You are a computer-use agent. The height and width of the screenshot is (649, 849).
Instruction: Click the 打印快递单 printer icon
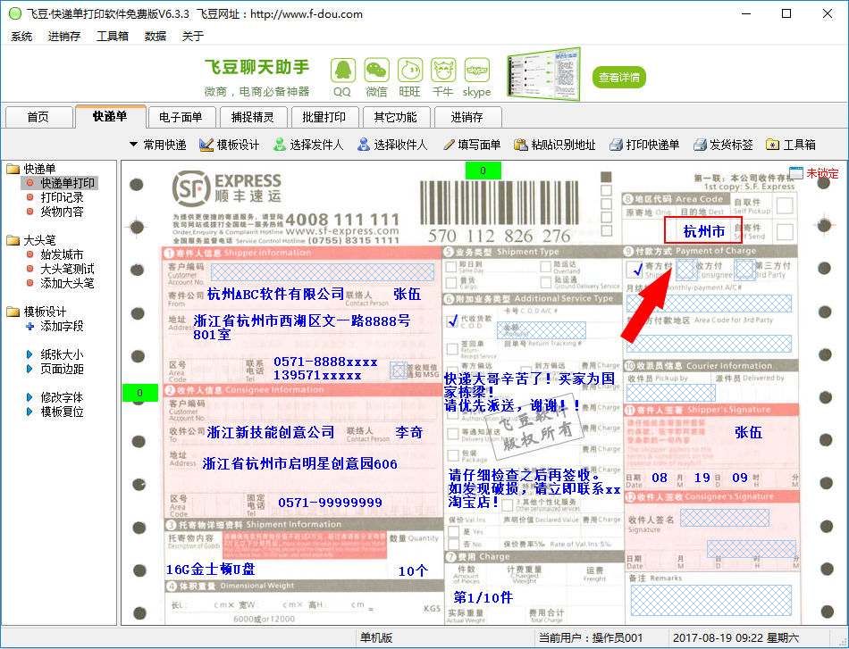[x=616, y=145]
